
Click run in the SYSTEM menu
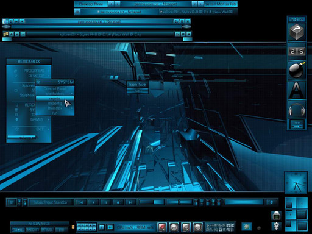click(x=55, y=113)
